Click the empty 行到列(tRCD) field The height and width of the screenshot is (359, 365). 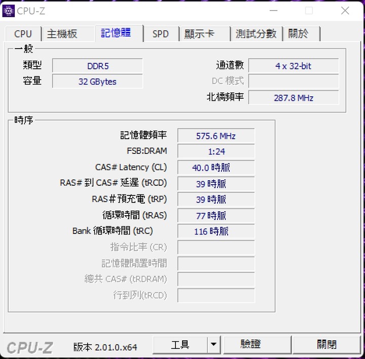216,296
